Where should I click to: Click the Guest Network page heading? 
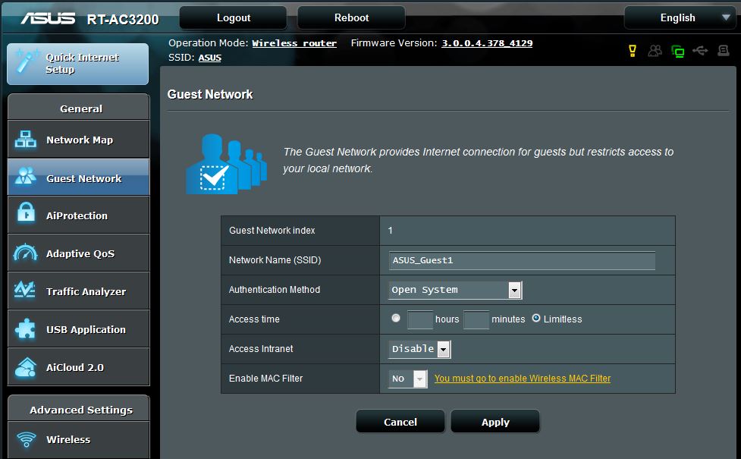click(x=210, y=94)
